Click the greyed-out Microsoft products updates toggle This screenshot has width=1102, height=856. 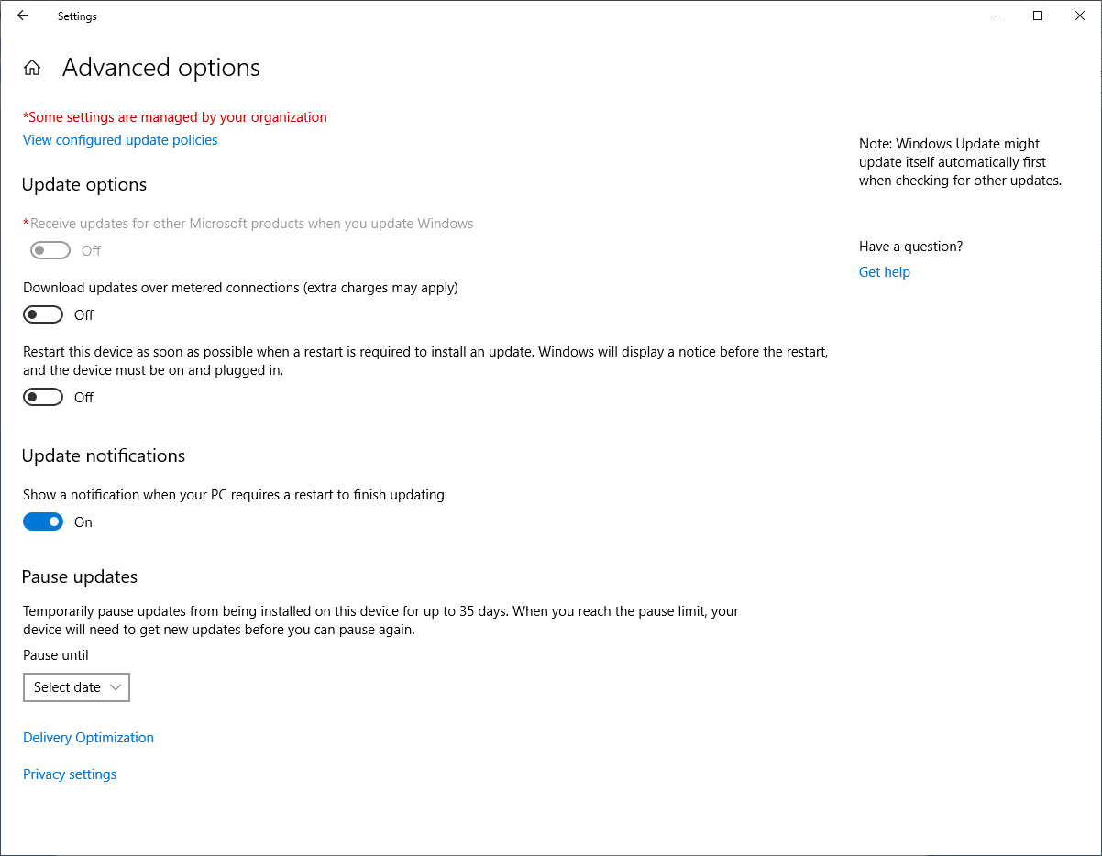pos(50,251)
